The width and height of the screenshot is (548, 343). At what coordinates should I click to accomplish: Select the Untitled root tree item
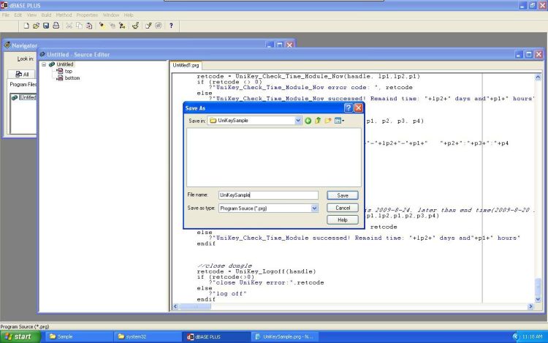pos(65,64)
